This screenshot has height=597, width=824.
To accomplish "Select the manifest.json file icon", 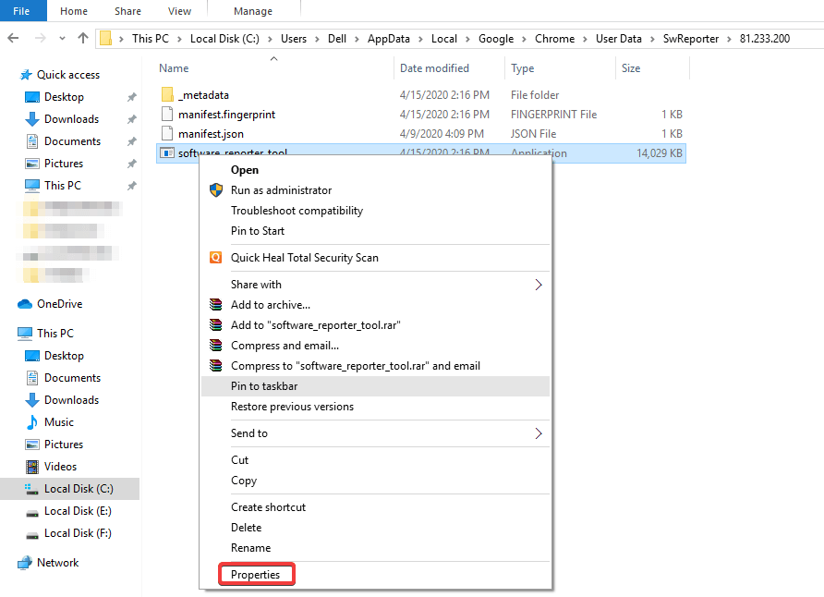I will [x=166, y=133].
